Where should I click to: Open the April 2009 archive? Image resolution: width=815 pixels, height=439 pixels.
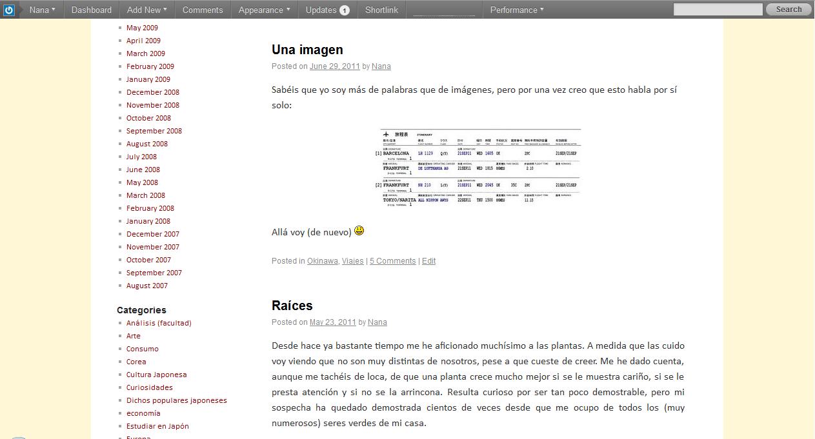(x=143, y=41)
